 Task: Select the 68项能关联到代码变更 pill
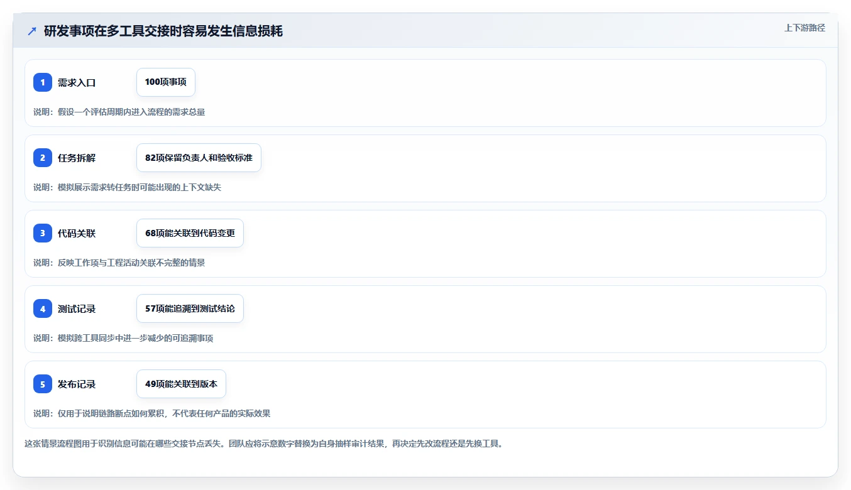(x=190, y=233)
